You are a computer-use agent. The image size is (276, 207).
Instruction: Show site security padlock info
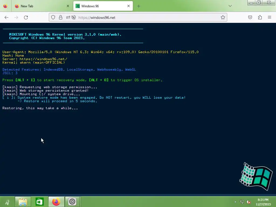click(61, 18)
